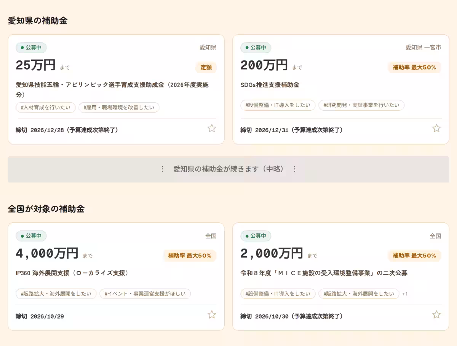Screen dimensions: 457x346
Task: Click 公募中 status on the 200万円 card
Action: [256, 48]
